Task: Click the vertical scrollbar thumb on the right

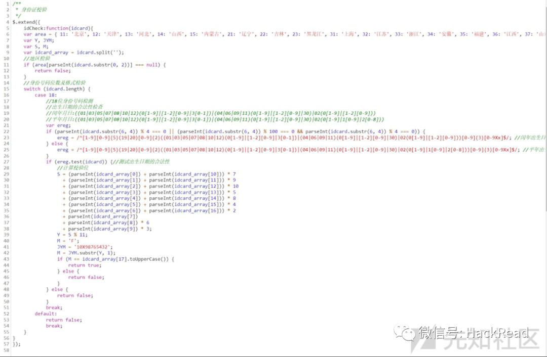Action: click(545, 108)
